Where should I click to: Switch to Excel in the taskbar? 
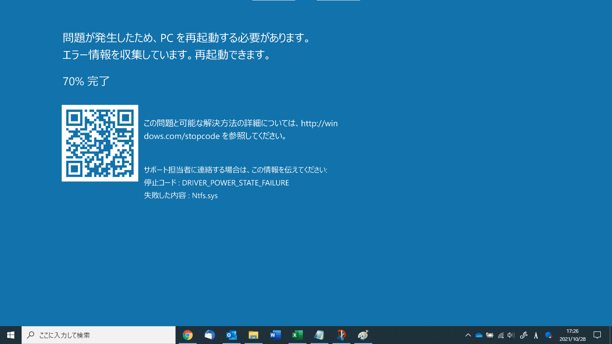[297, 335]
